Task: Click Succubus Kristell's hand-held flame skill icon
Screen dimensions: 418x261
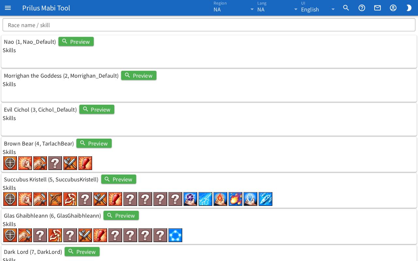Action: point(220,199)
